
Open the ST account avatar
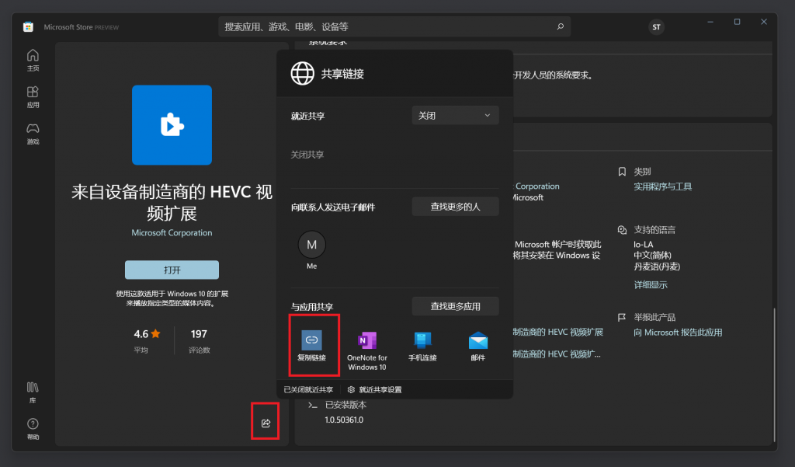(x=656, y=27)
